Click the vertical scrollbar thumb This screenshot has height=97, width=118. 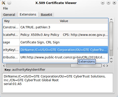(111, 36)
